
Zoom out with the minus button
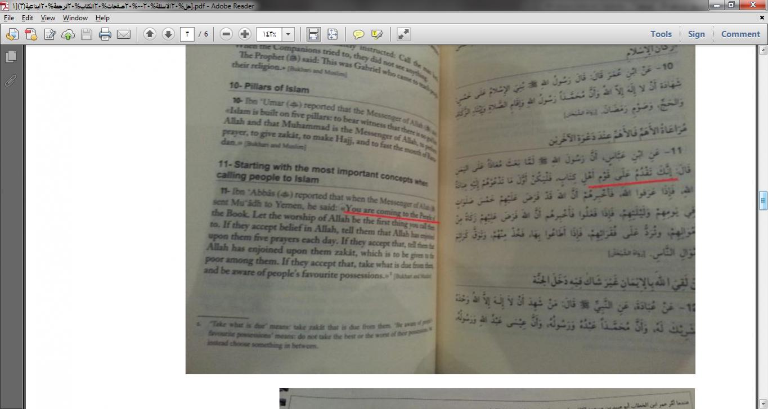tap(226, 34)
